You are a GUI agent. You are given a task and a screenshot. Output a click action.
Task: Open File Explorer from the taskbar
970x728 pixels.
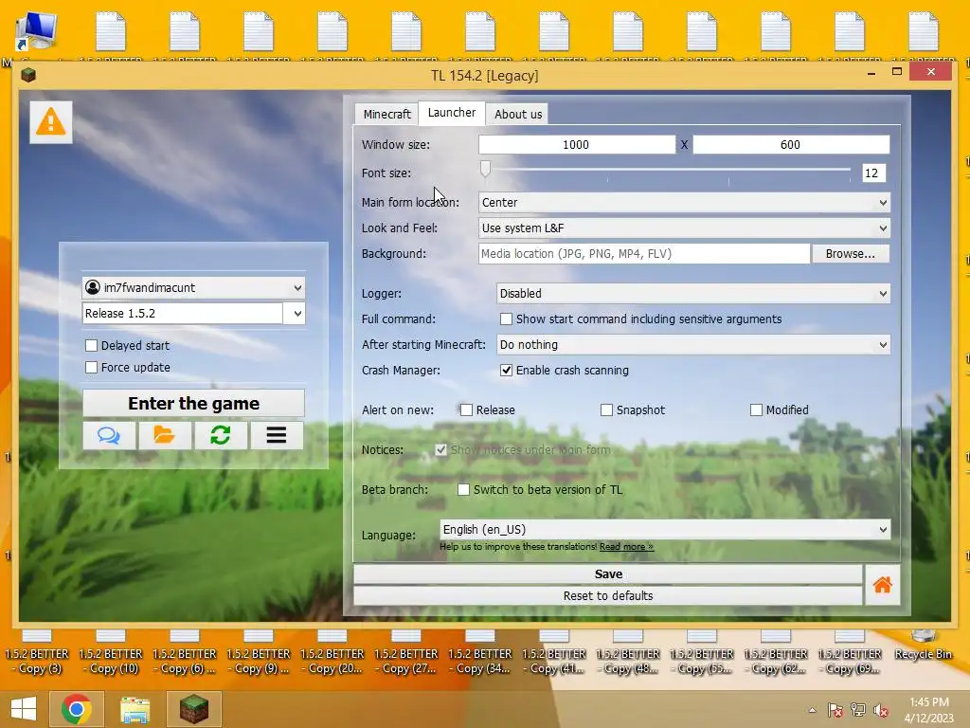pyautogui.click(x=135, y=709)
